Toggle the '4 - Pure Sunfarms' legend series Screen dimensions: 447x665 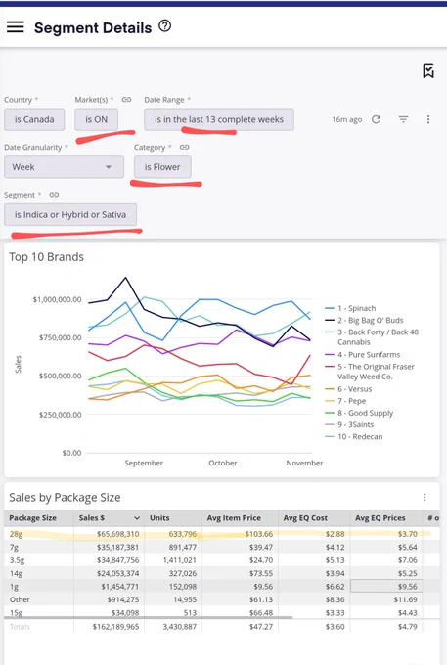(x=363, y=355)
